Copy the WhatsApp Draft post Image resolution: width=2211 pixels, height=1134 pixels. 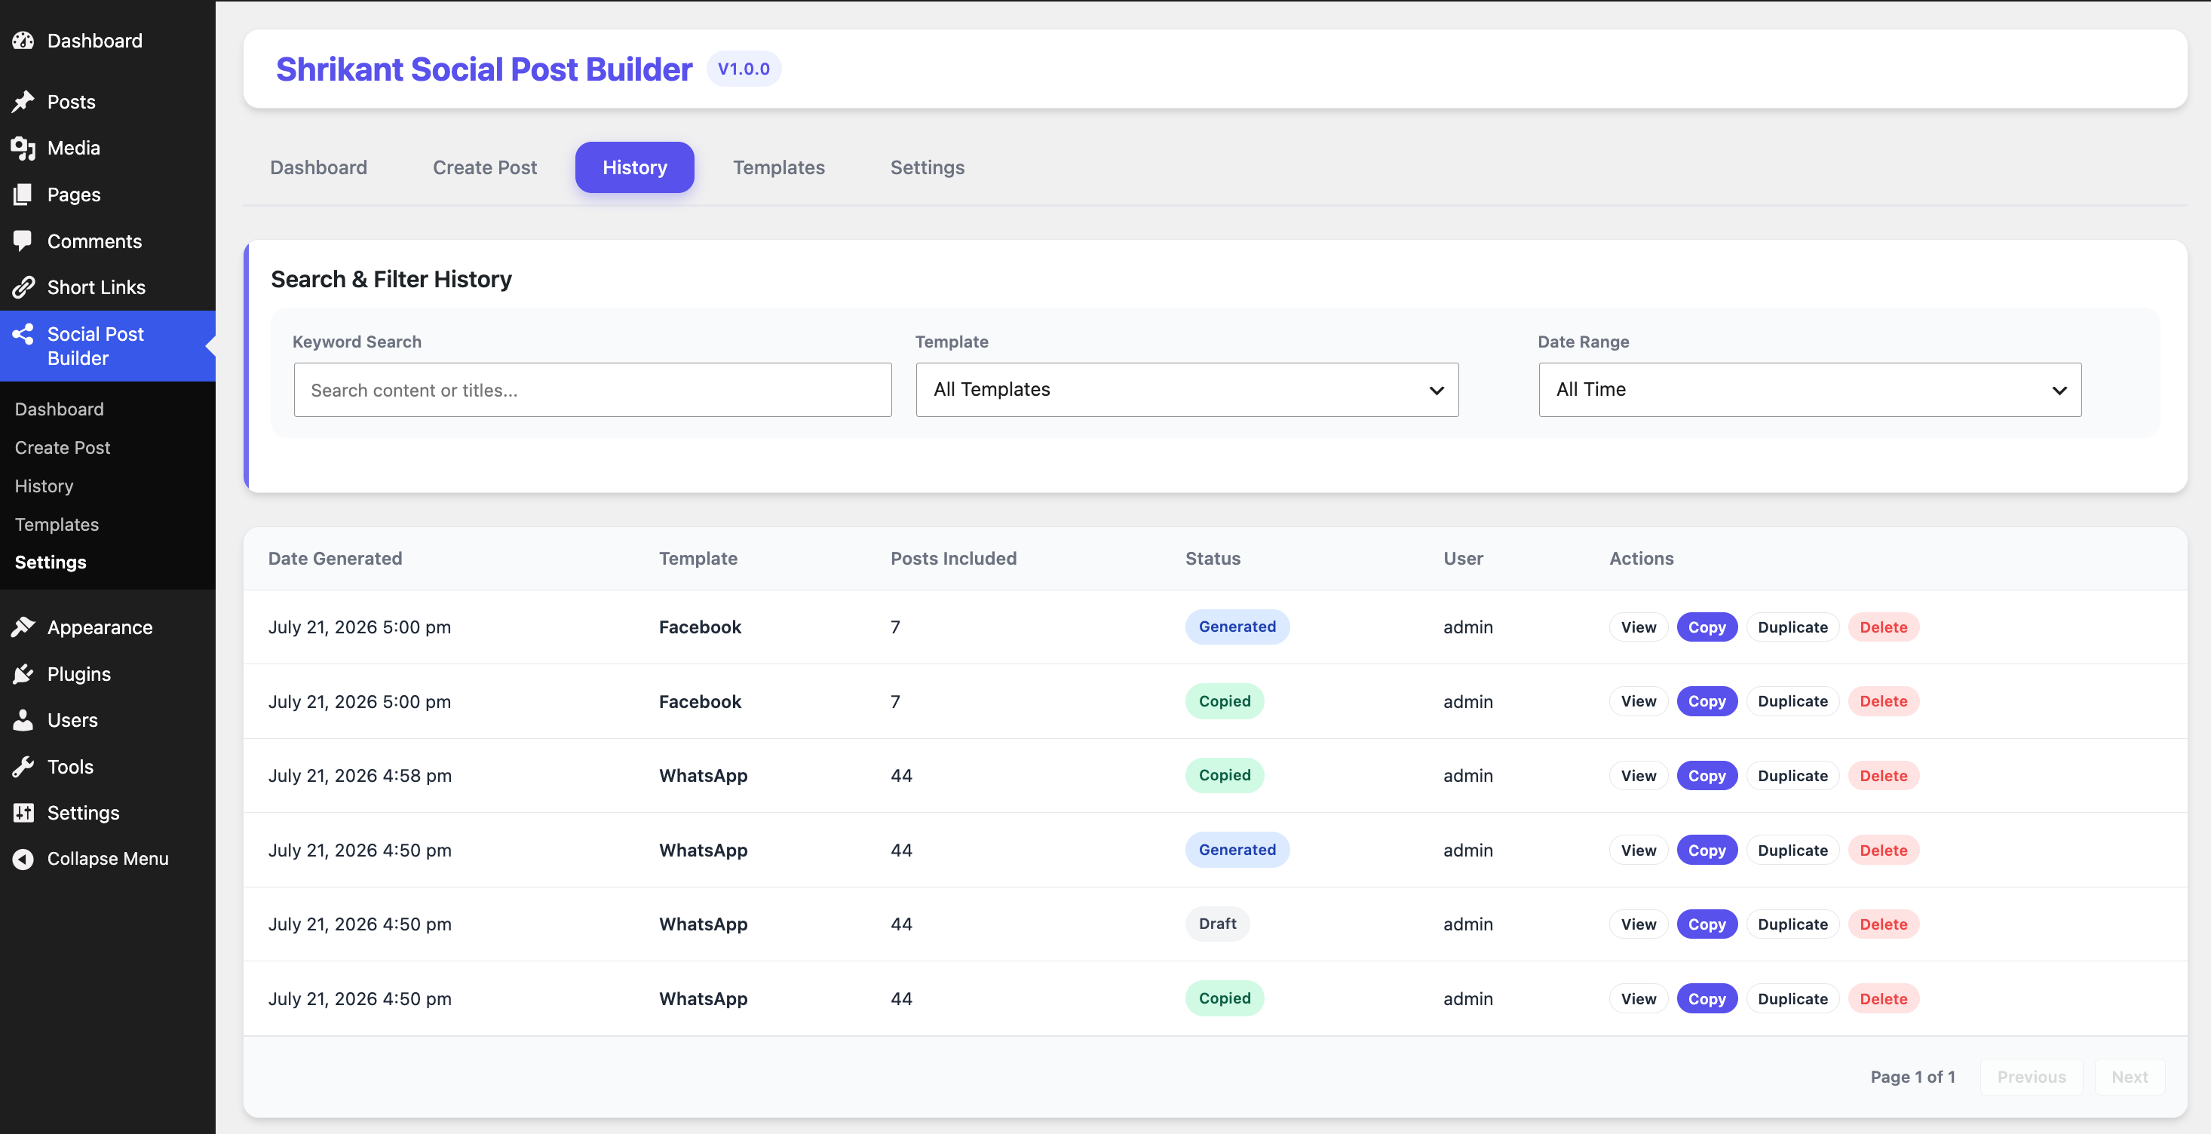[x=1707, y=924]
